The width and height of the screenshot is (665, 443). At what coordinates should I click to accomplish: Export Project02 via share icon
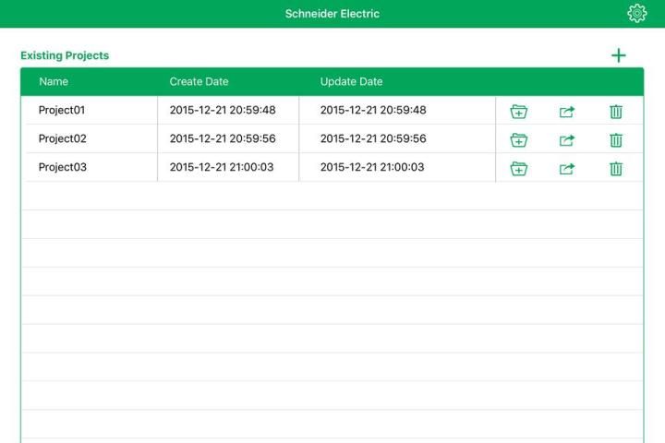pos(567,140)
